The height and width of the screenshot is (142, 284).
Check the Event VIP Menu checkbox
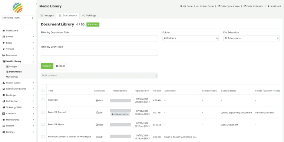click(43, 125)
